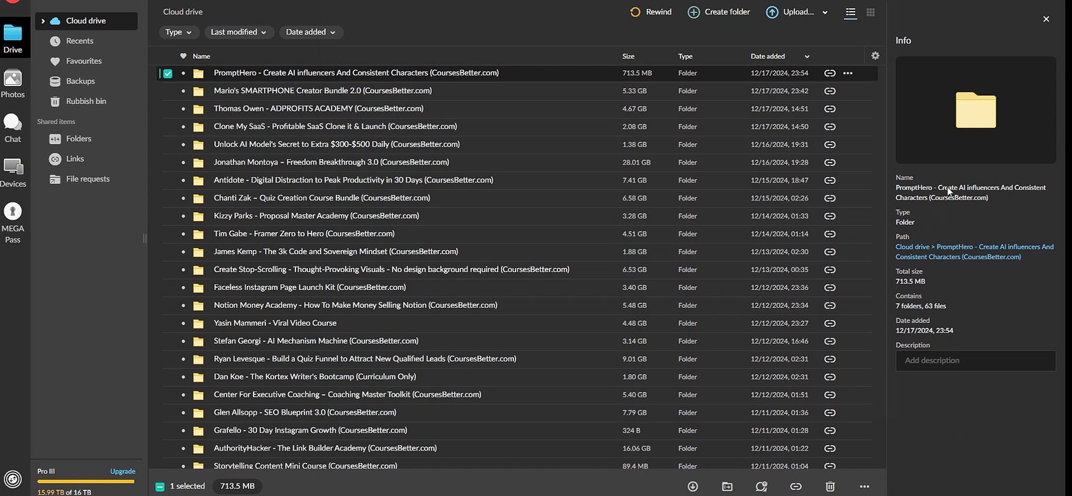Expand the Cloud drive tree chevron in sidebar
Screen dimensions: 1072x496
tap(43, 21)
